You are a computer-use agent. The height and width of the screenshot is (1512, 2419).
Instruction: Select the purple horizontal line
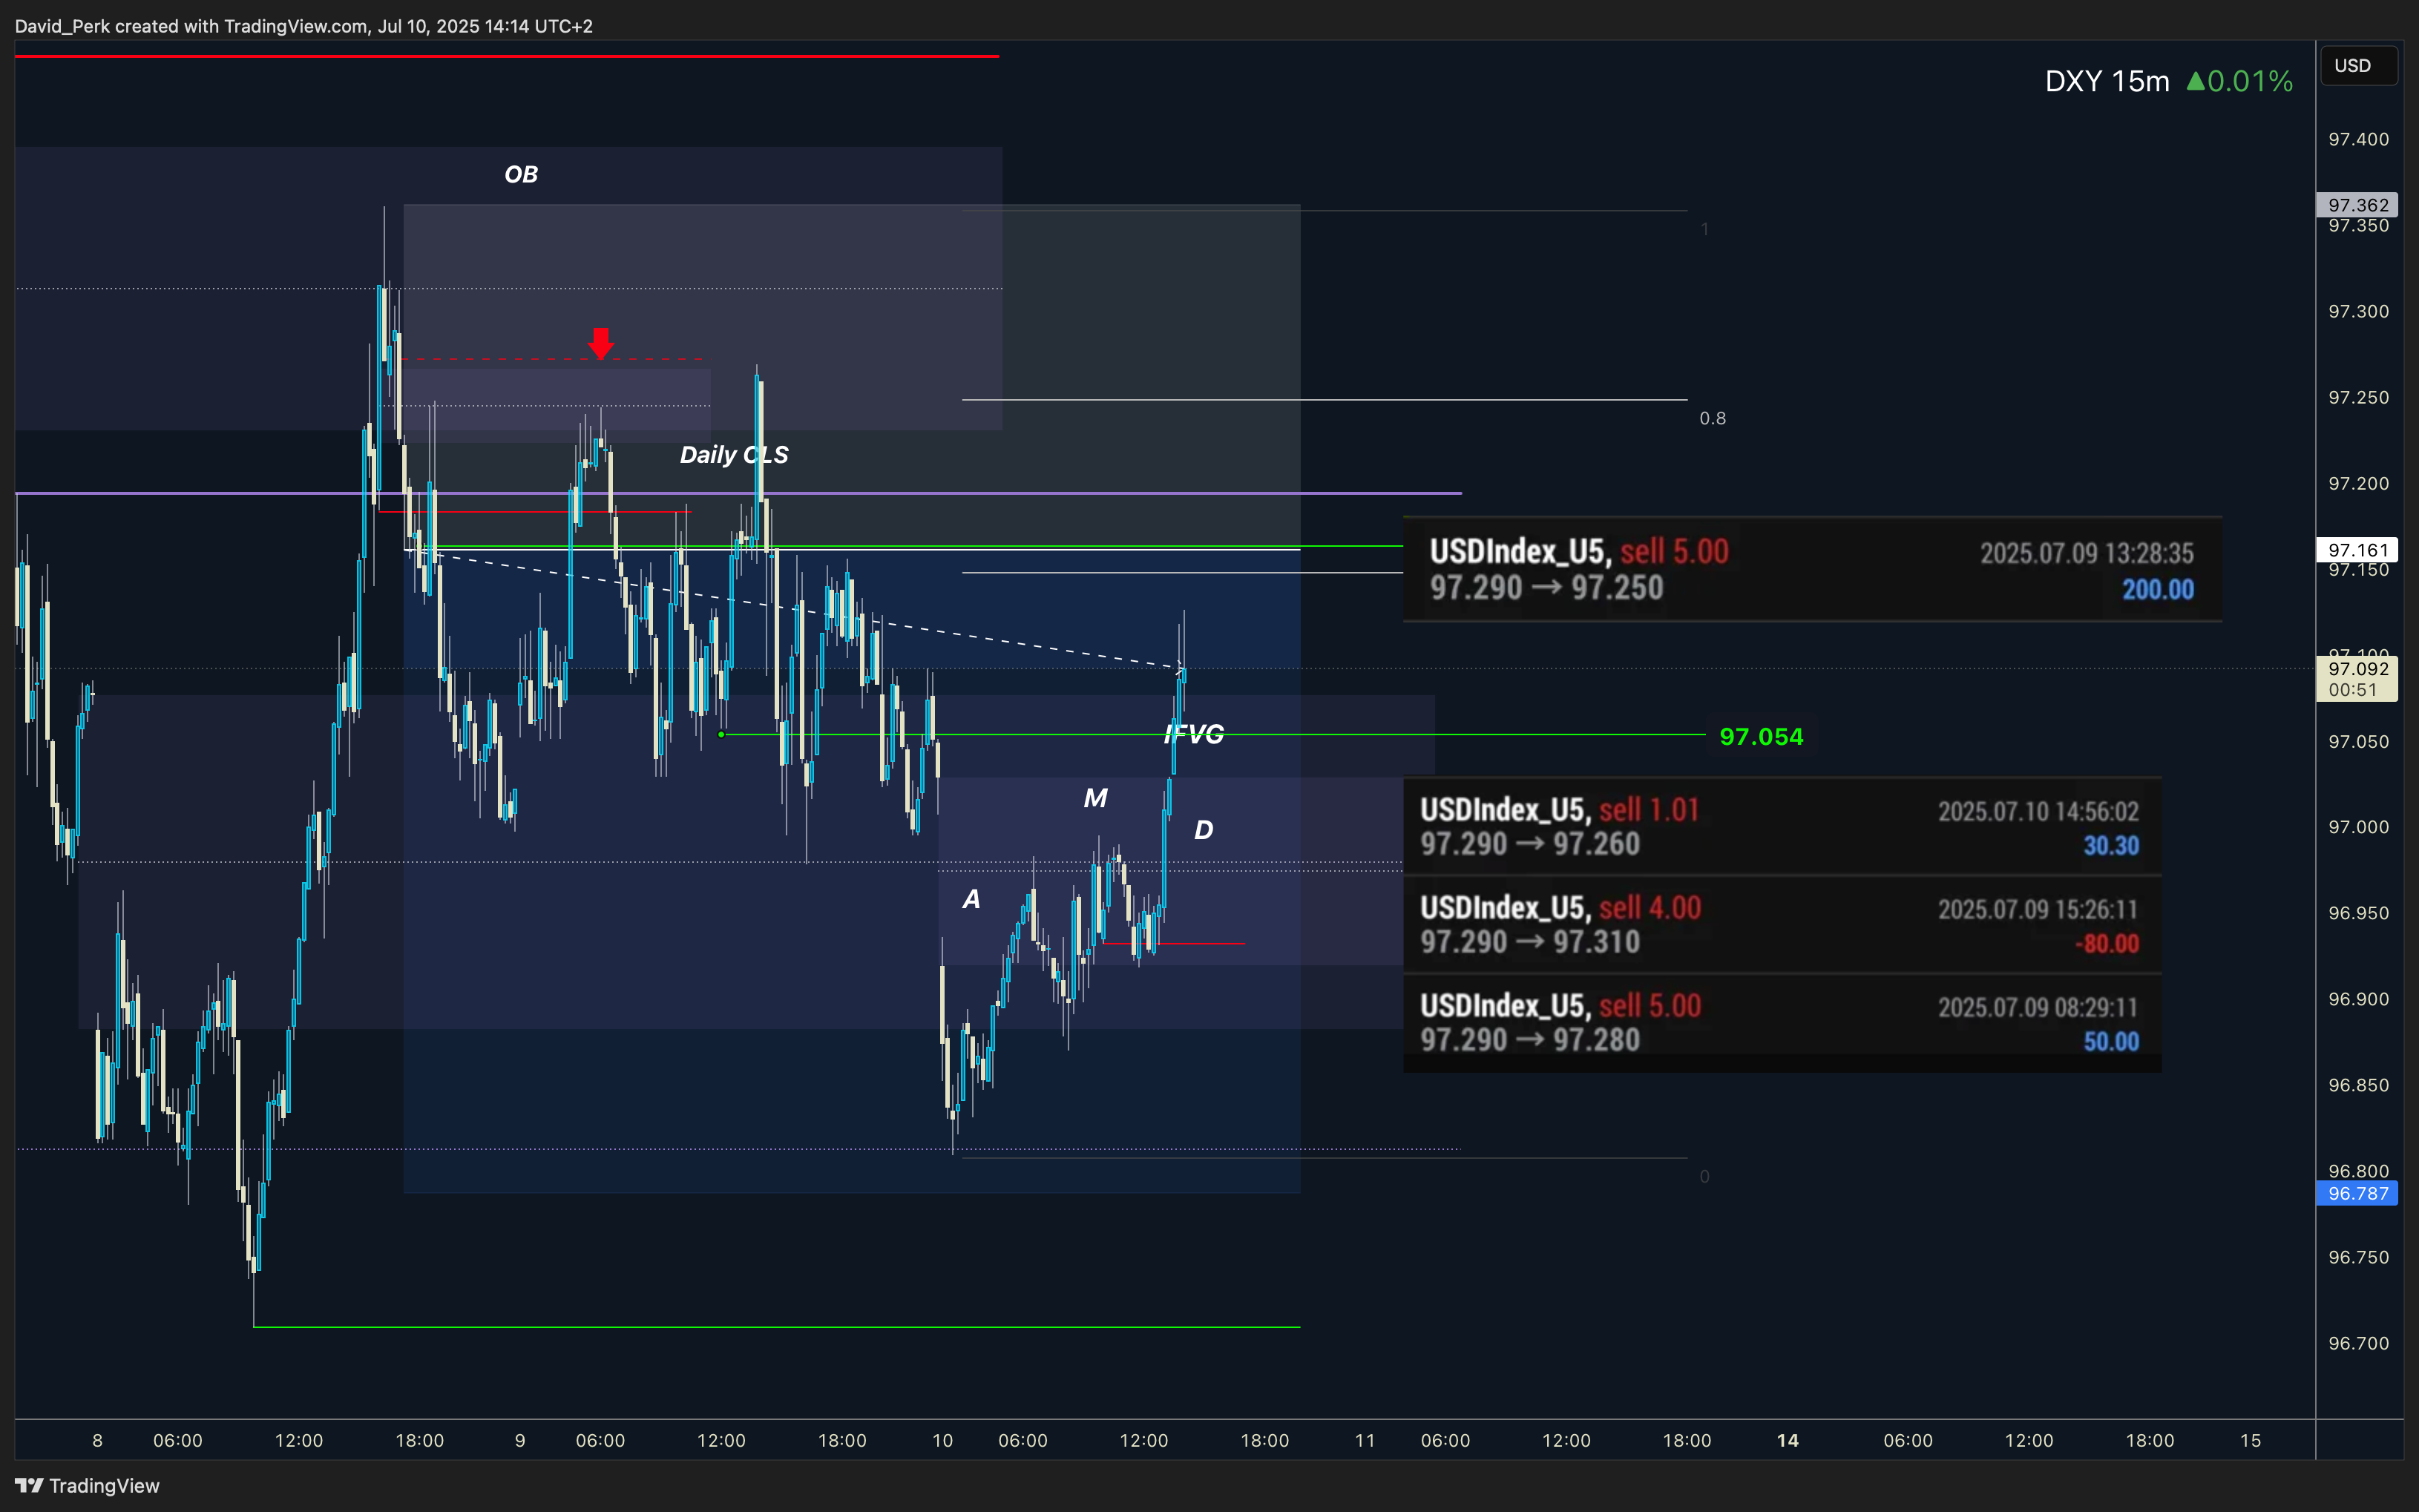738,493
